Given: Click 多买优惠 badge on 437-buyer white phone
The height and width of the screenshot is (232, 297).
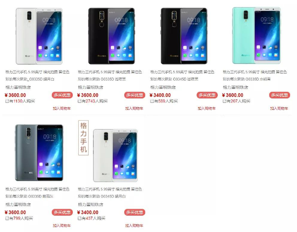Looking at the screenshot, I should (x=135, y=212).
